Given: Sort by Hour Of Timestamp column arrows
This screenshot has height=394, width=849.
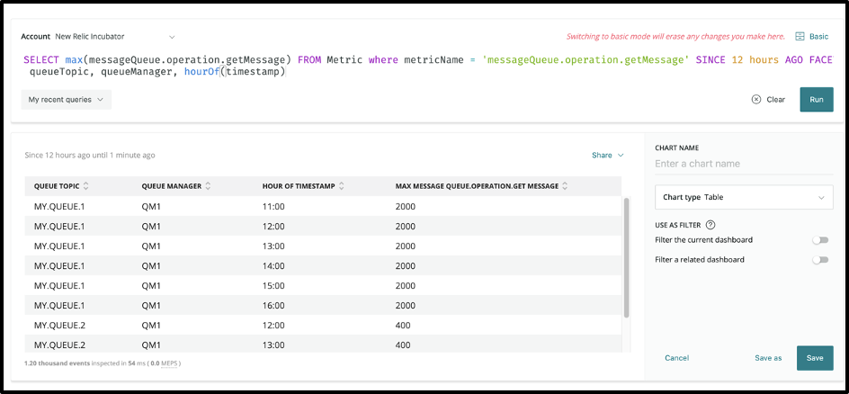Looking at the screenshot, I should (x=341, y=186).
